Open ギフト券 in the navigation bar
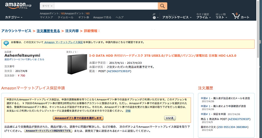This screenshot has width=262, height=138. (84, 18)
